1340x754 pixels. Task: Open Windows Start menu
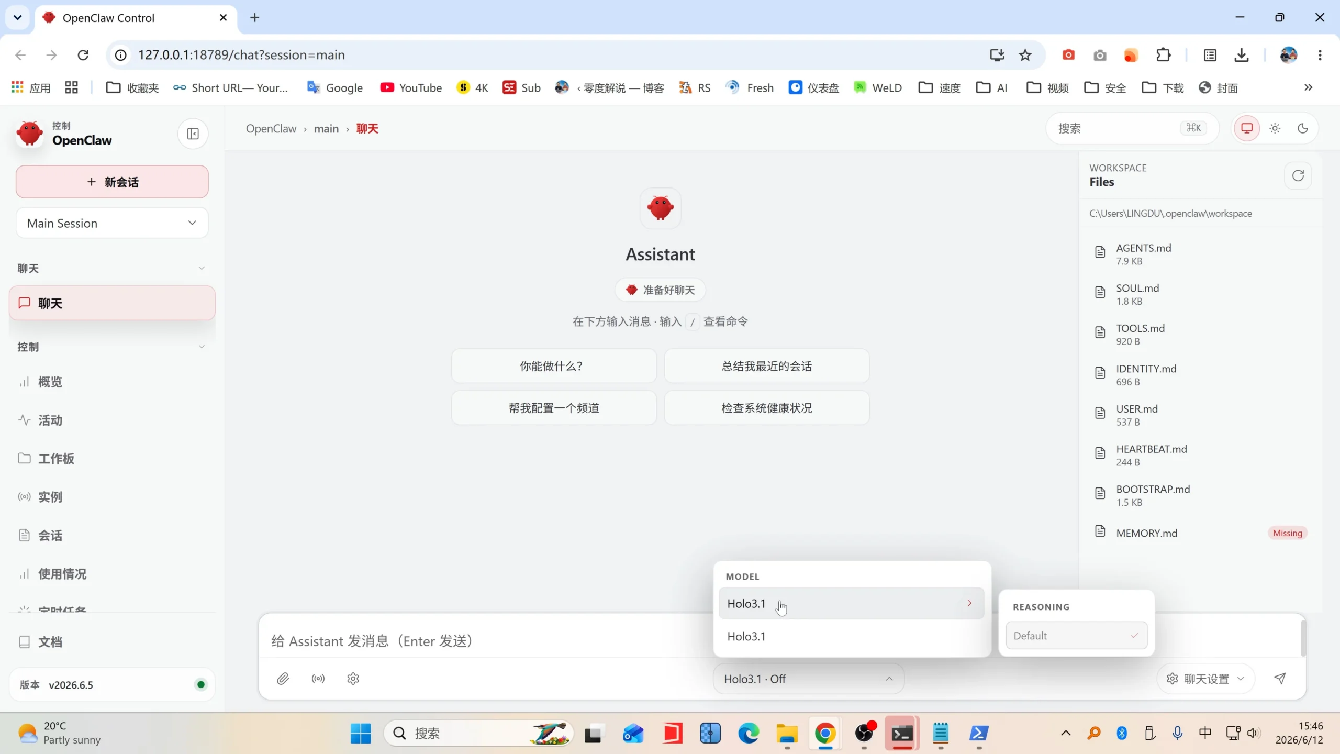pyautogui.click(x=360, y=733)
